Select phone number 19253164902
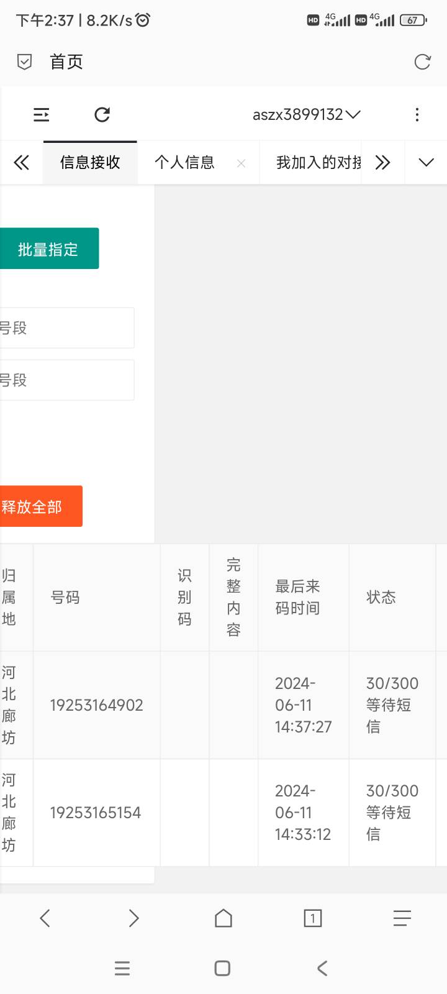Image resolution: width=447 pixels, height=994 pixels. point(97,705)
